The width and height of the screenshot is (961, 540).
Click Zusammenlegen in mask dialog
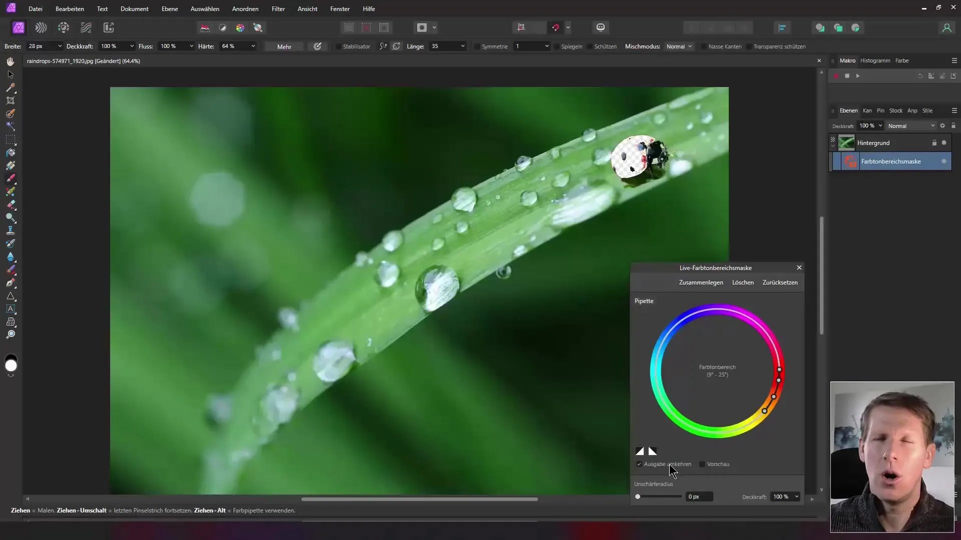(x=701, y=282)
